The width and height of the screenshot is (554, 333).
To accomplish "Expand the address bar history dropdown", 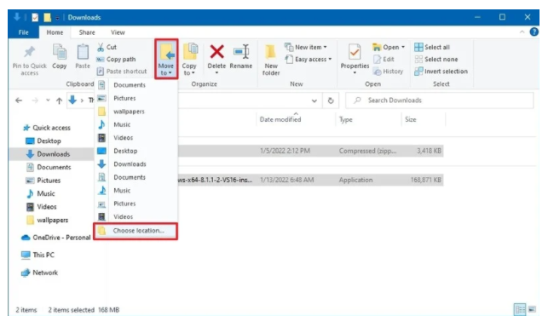I will (315, 100).
